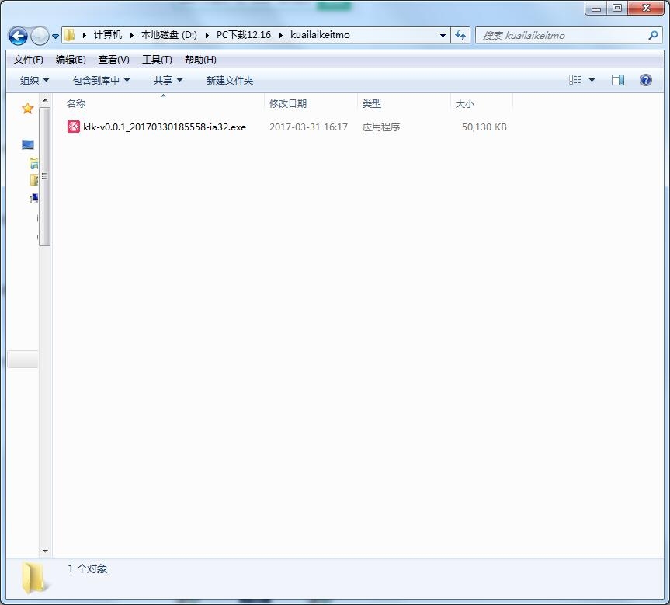Minimize the explorer window

pos(596,8)
